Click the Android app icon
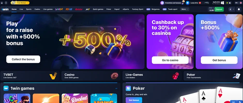The image size is (243, 103). (227, 3)
